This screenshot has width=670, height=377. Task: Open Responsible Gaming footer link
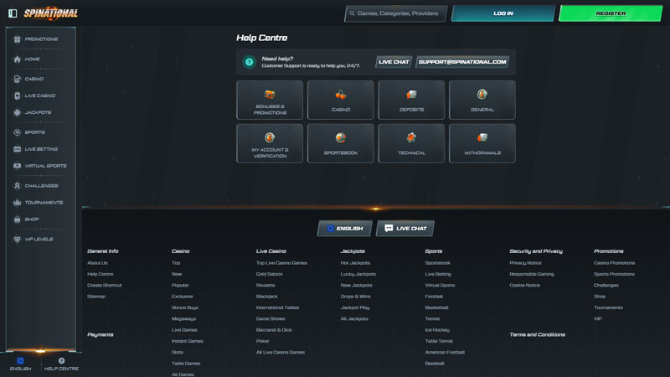(x=532, y=274)
